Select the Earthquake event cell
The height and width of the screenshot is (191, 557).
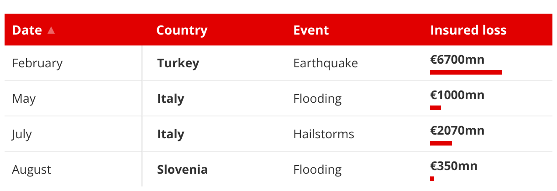326,63
